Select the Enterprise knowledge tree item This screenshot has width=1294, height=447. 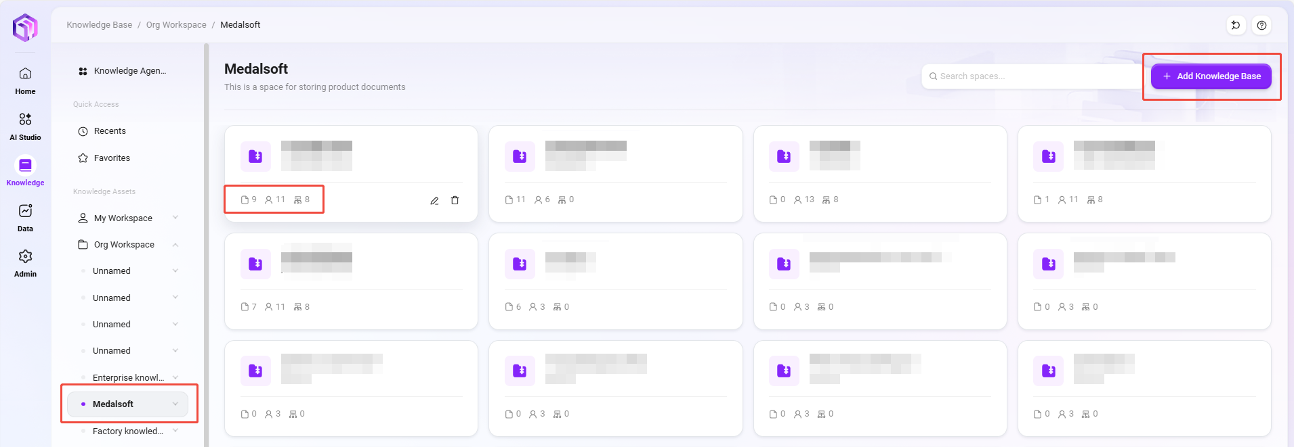(128, 377)
